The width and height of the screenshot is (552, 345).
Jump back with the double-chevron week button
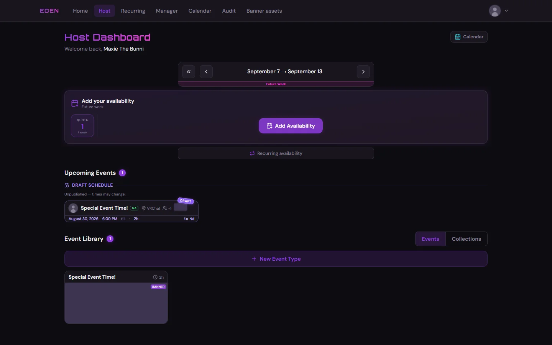[x=189, y=72]
